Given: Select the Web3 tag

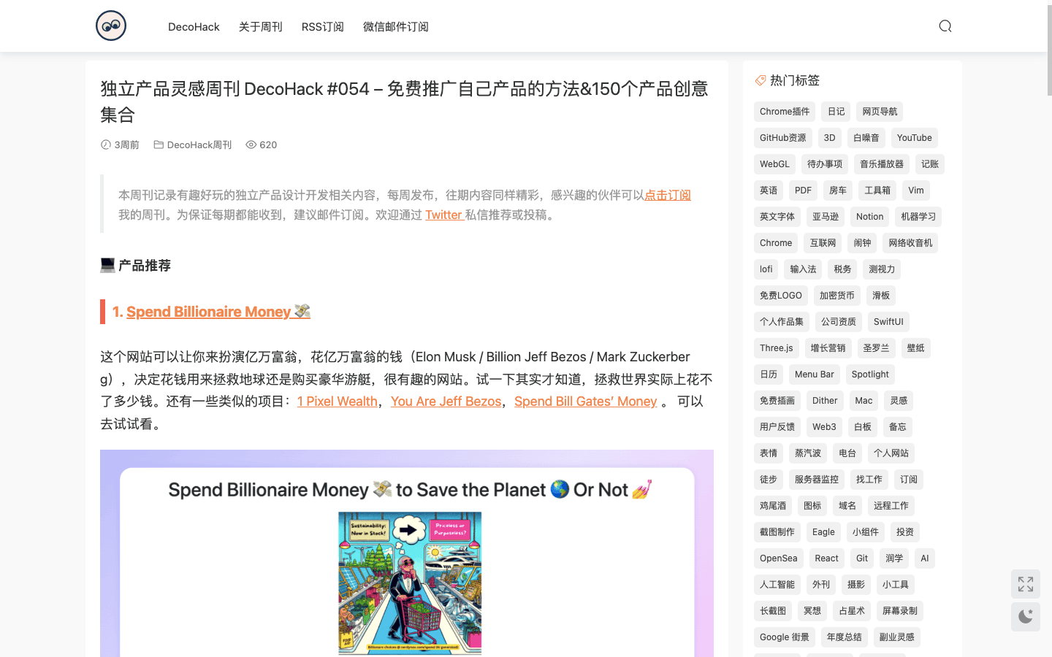Looking at the screenshot, I should click(824, 427).
